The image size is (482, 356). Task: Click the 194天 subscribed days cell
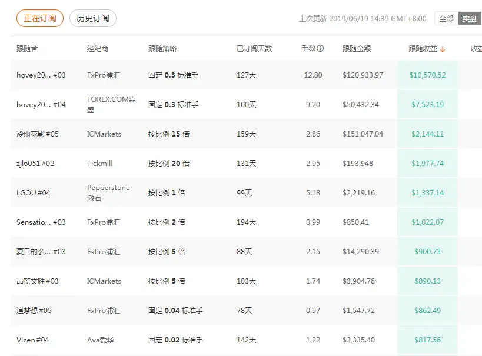point(246,222)
